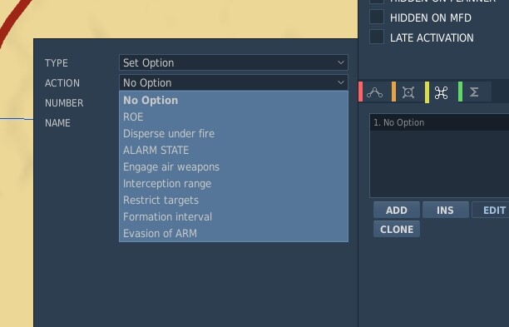Viewport: 509px width, 327px height.
Task: Click the CLONE button
Action: pos(397,230)
